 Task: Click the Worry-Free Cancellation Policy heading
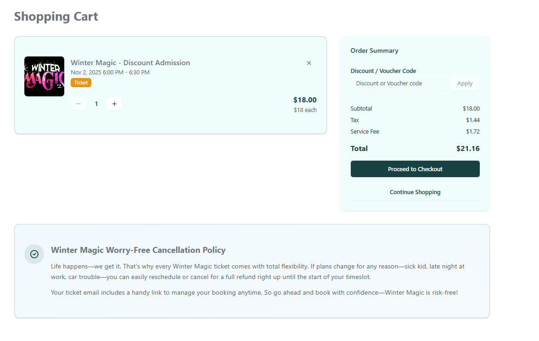(138, 250)
